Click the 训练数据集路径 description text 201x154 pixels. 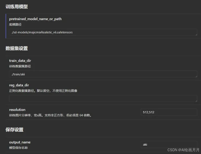pyautogui.click(x=20, y=66)
